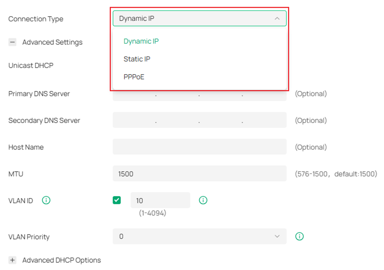Click the MTU field showing 1500

[199, 174]
